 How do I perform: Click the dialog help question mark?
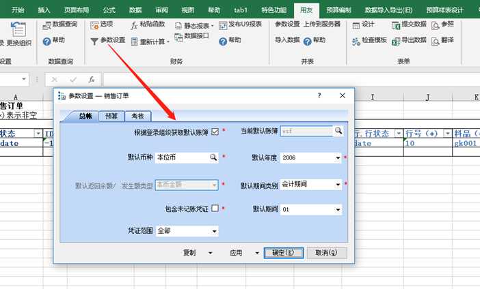319,95
